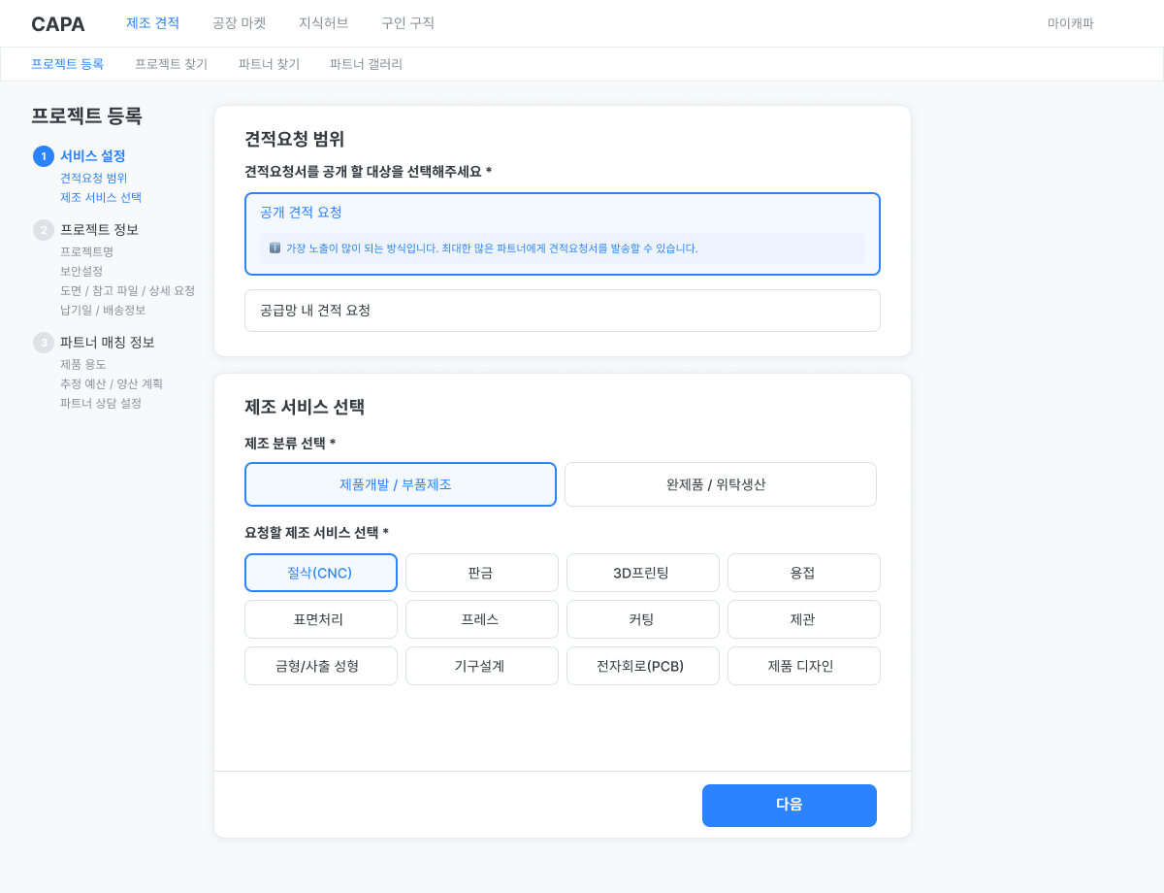
Task: Choose 완제품 / 위탁생산 category
Action: (x=720, y=484)
